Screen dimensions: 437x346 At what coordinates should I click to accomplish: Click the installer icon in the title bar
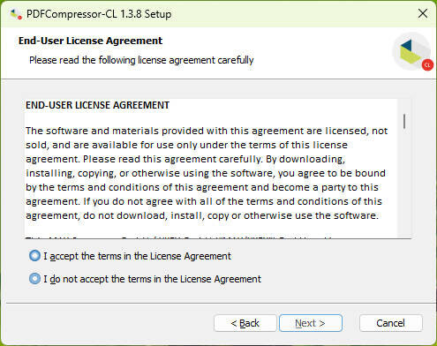[16, 14]
